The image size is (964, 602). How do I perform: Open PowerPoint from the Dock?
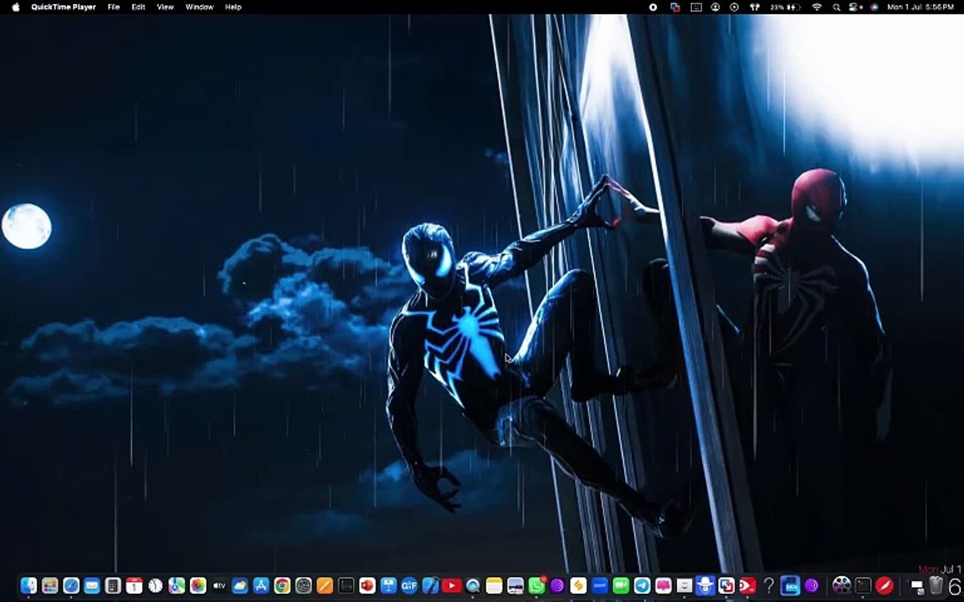tap(367, 585)
